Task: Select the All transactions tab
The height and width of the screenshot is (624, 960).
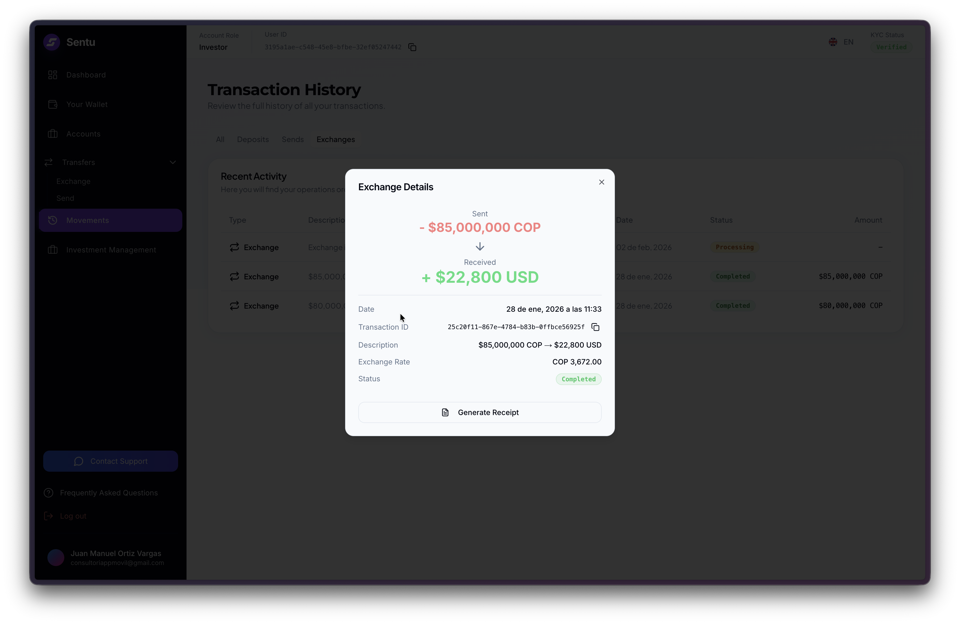Action: tap(220, 140)
